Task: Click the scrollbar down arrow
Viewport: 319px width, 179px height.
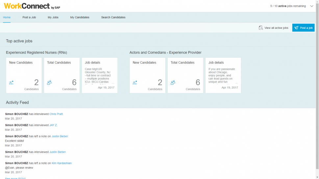Action: point(317,177)
